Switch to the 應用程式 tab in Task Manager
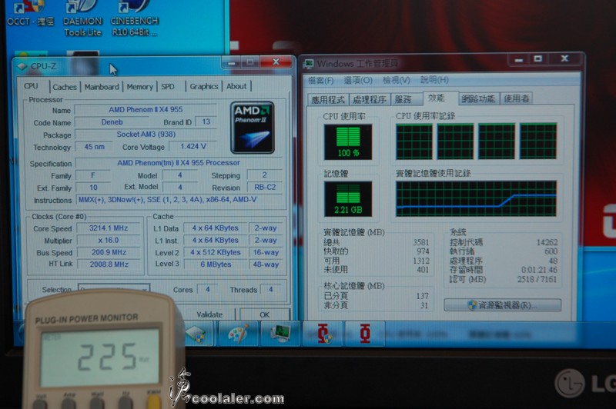616x409 pixels. click(x=328, y=100)
